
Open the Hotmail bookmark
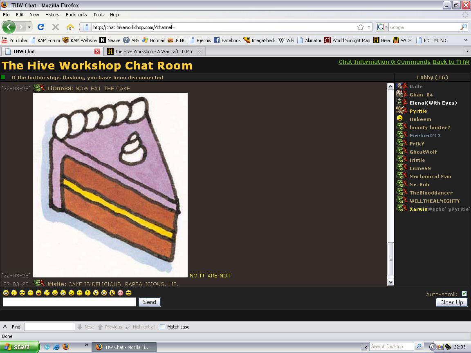click(x=153, y=40)
